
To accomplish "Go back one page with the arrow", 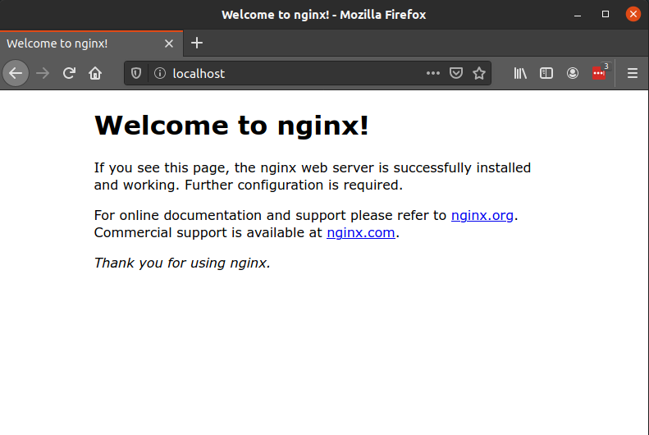I will coord(16,73).
